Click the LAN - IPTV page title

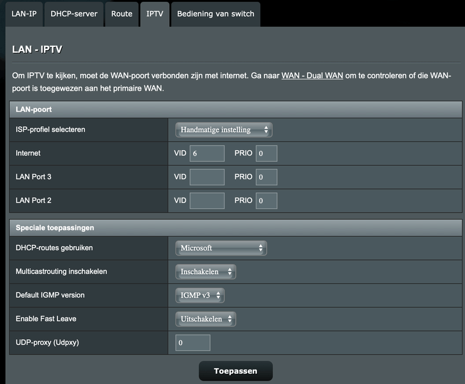pos(37,49)
